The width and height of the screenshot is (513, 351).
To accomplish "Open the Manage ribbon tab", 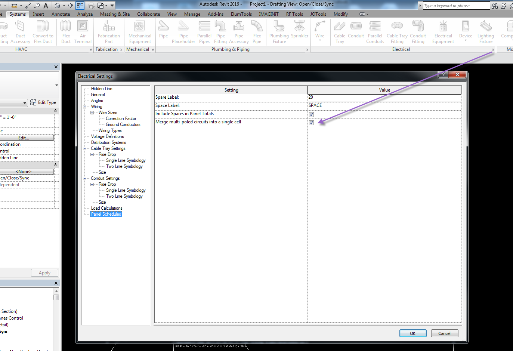I will (x=192, y=14).
